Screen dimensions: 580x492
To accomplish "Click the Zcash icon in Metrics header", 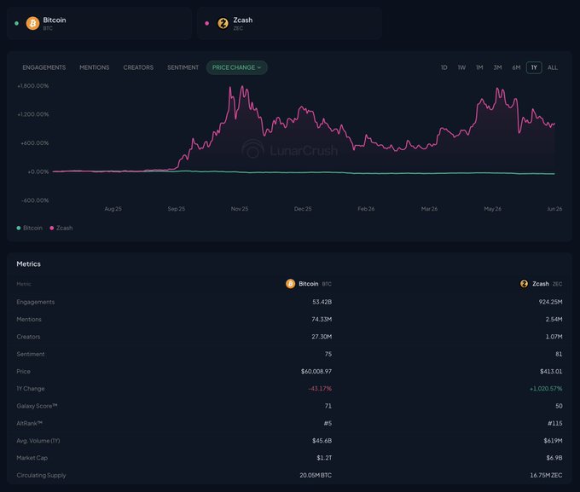I will click(524, 284).
